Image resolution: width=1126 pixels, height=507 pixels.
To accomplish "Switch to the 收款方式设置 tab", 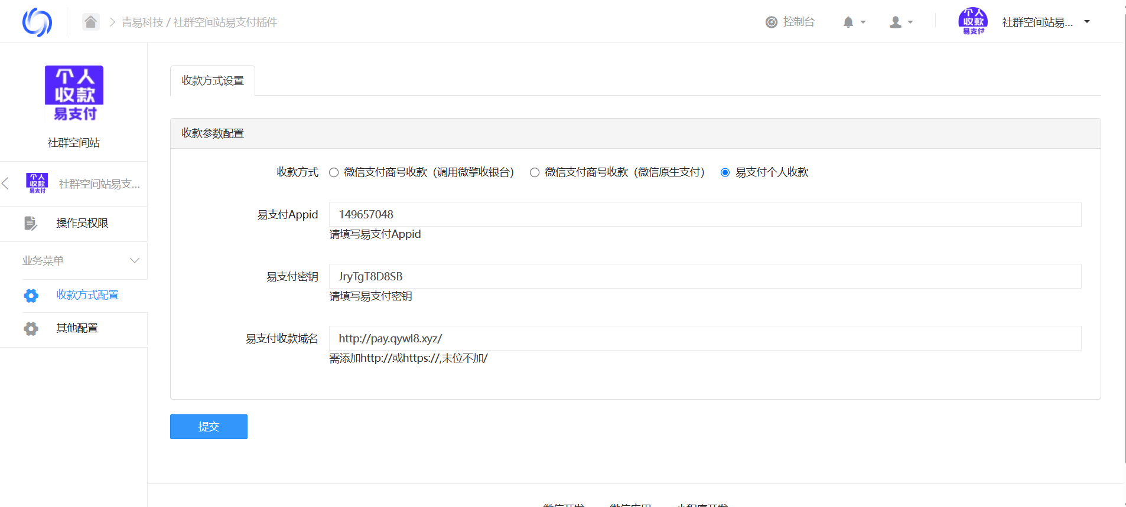I will point(213,81).
